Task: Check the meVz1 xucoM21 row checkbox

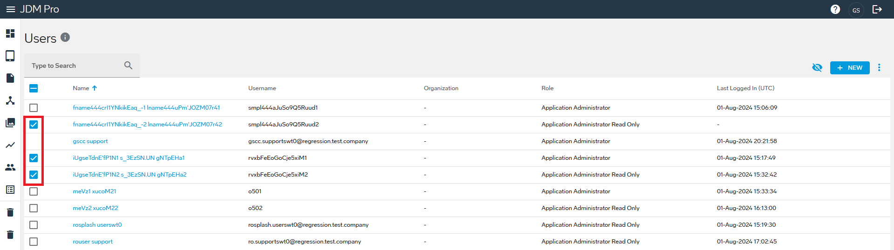Action: click(x=34, y=191)
